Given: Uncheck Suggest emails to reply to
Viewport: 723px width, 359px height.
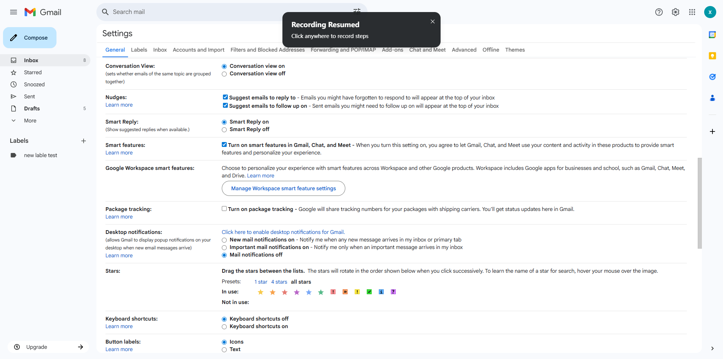Looking at the screenshot, I should pyautogui.click(x=225, y=97).
